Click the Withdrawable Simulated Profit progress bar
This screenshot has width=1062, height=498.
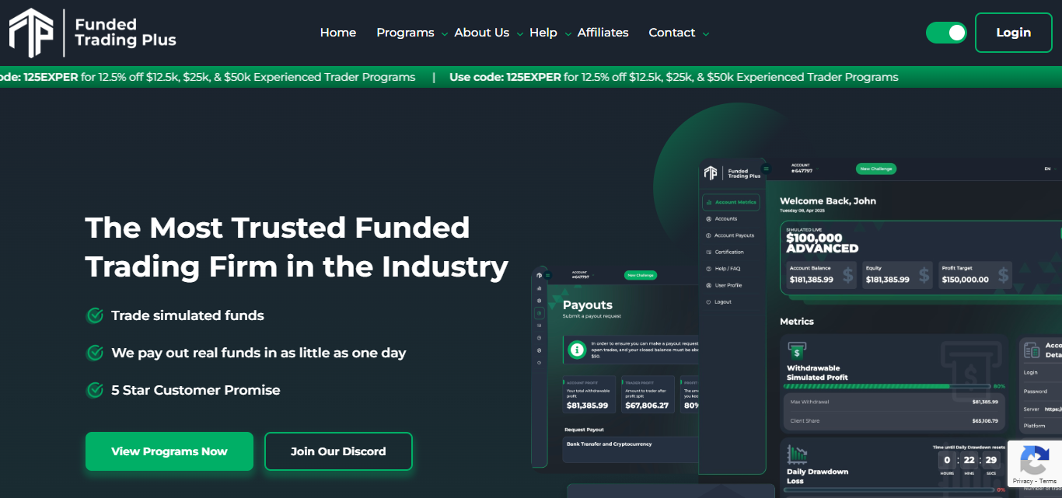[888, 386]
